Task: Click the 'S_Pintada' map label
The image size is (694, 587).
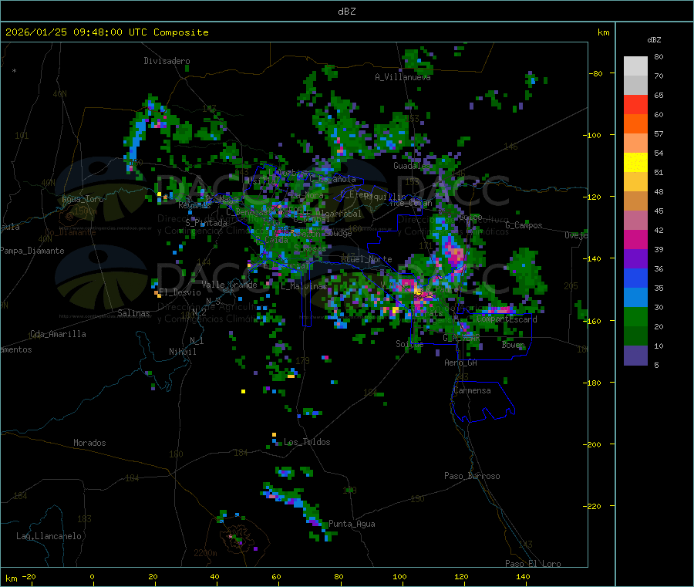Action: [x=206, y=223]
